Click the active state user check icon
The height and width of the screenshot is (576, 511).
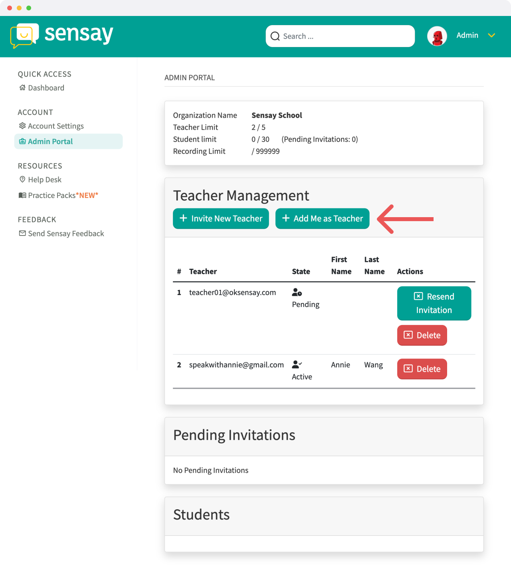(297, 364)
